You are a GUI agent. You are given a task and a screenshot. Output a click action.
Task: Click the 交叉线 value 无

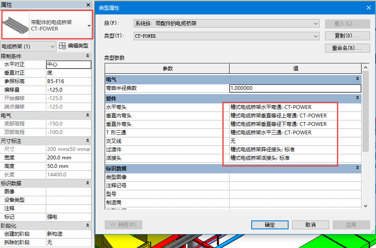tap(295, 141)
